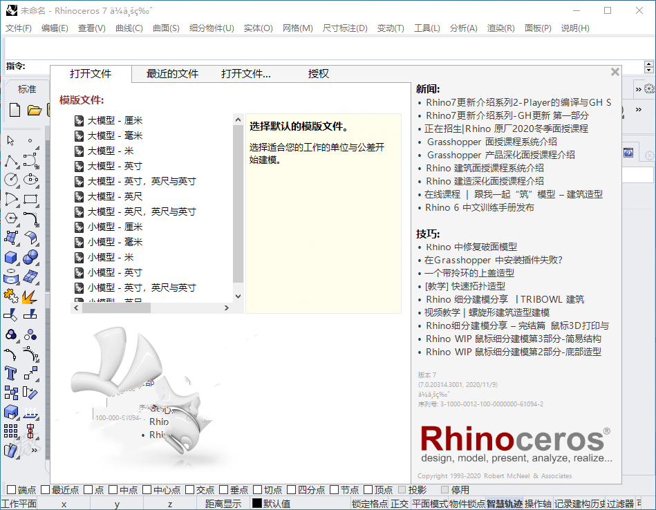Open the 一个带拎环的上盖造型 tip link
The height and width of the screenshot is (510, 656).
[469, 273]
